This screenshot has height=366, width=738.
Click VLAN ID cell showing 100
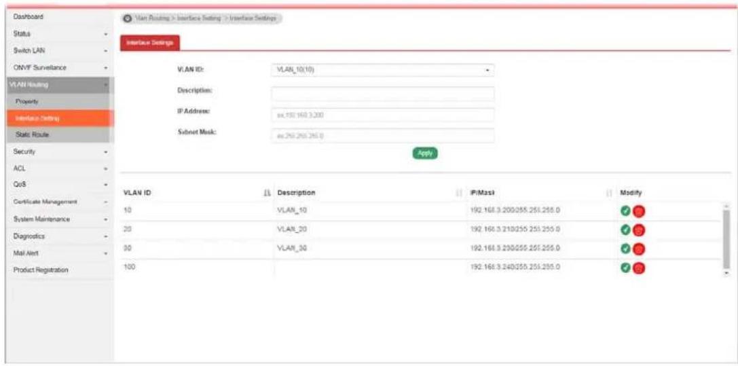click(130, 267)
